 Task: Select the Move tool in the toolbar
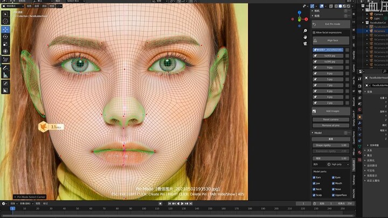(x=5, y=30)
